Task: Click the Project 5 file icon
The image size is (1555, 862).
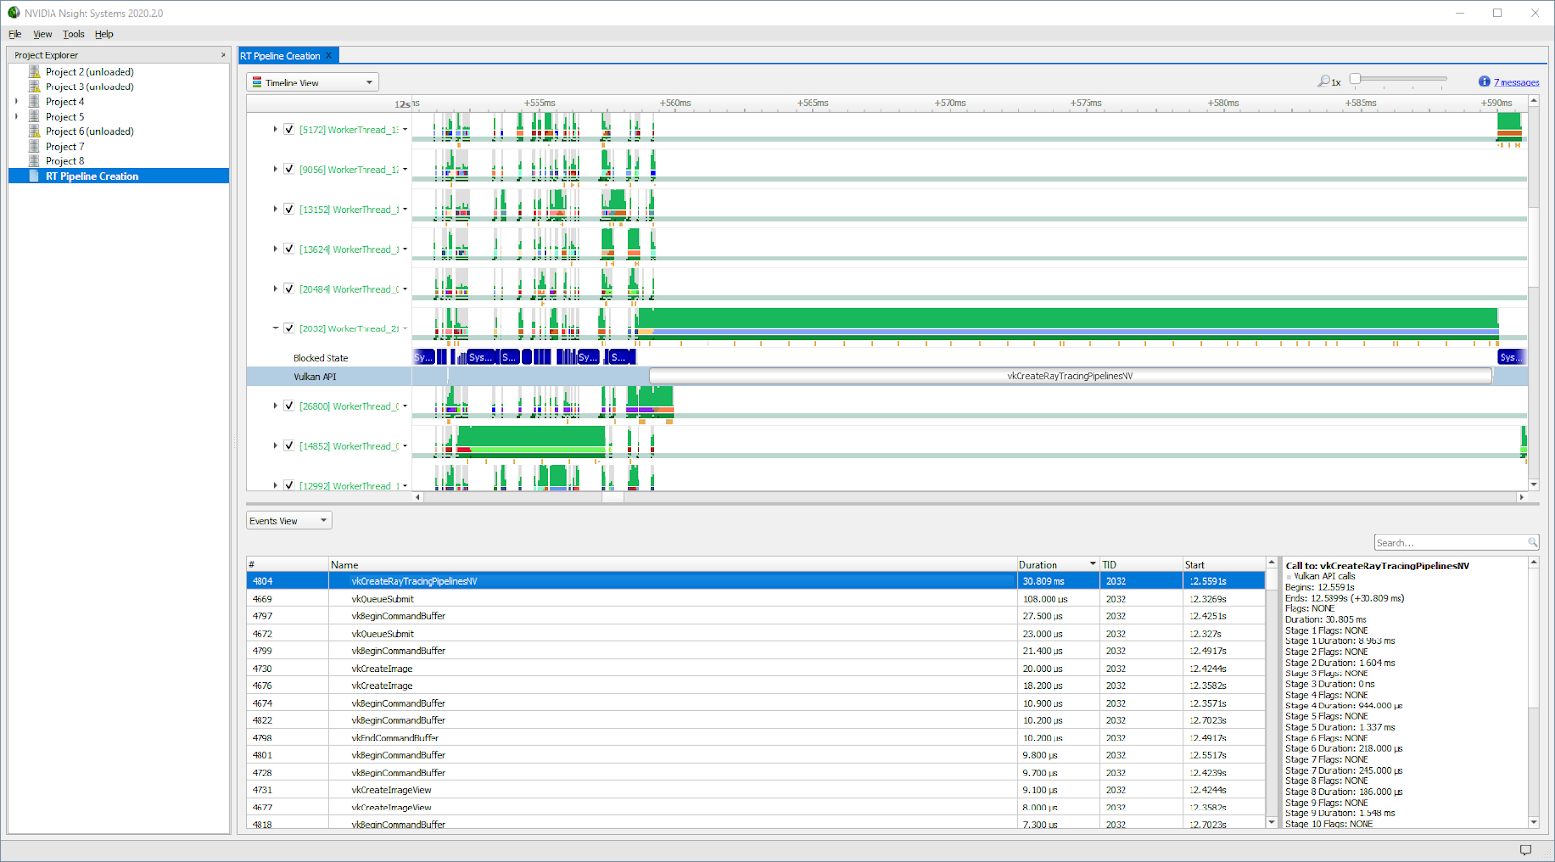Action: pyautogui.click(x=35, y=117)
